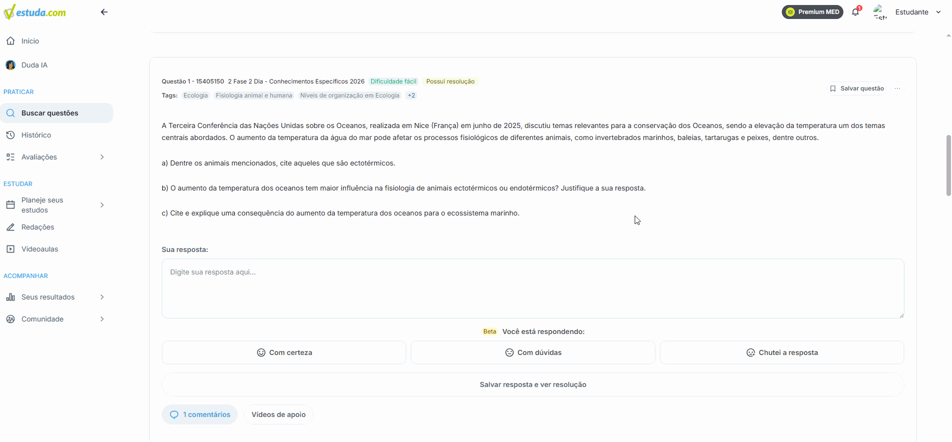Expand Seus resultados chevron
952x442 pixels.
click(x=102, y=297)
